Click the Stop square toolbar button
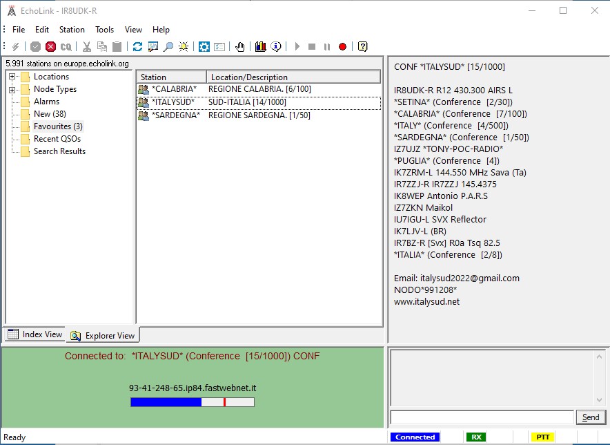Screen dimensions: 610x445 click(312, 47)
